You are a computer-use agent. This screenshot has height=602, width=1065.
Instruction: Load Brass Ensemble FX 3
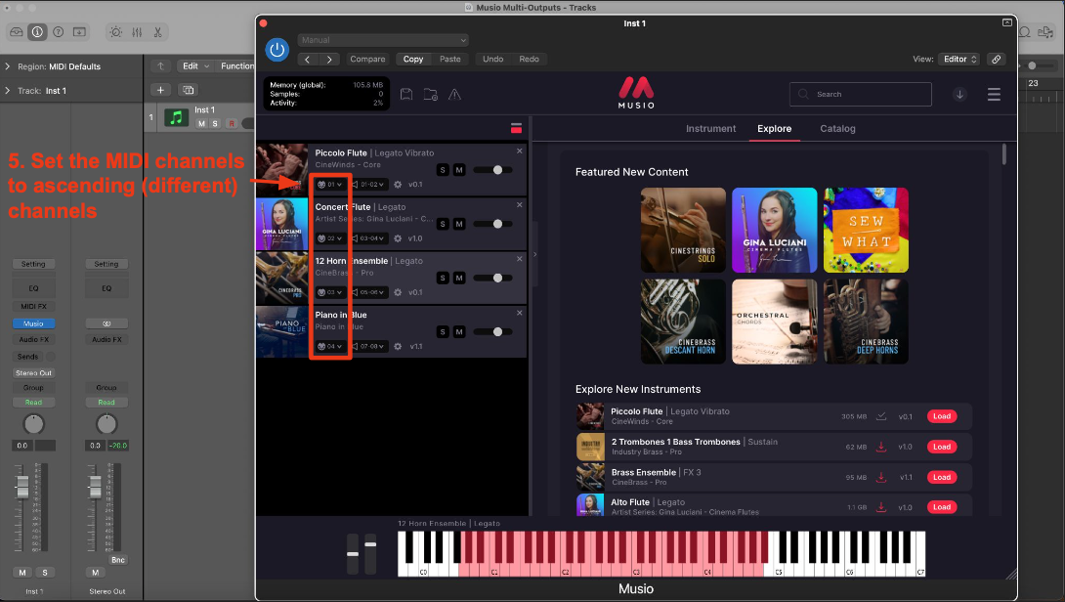(x=941, y=477)
